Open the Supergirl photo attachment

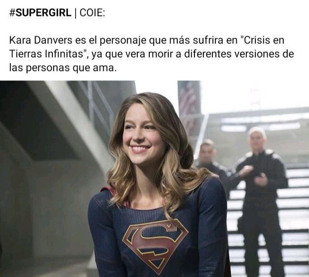[154, 179]
